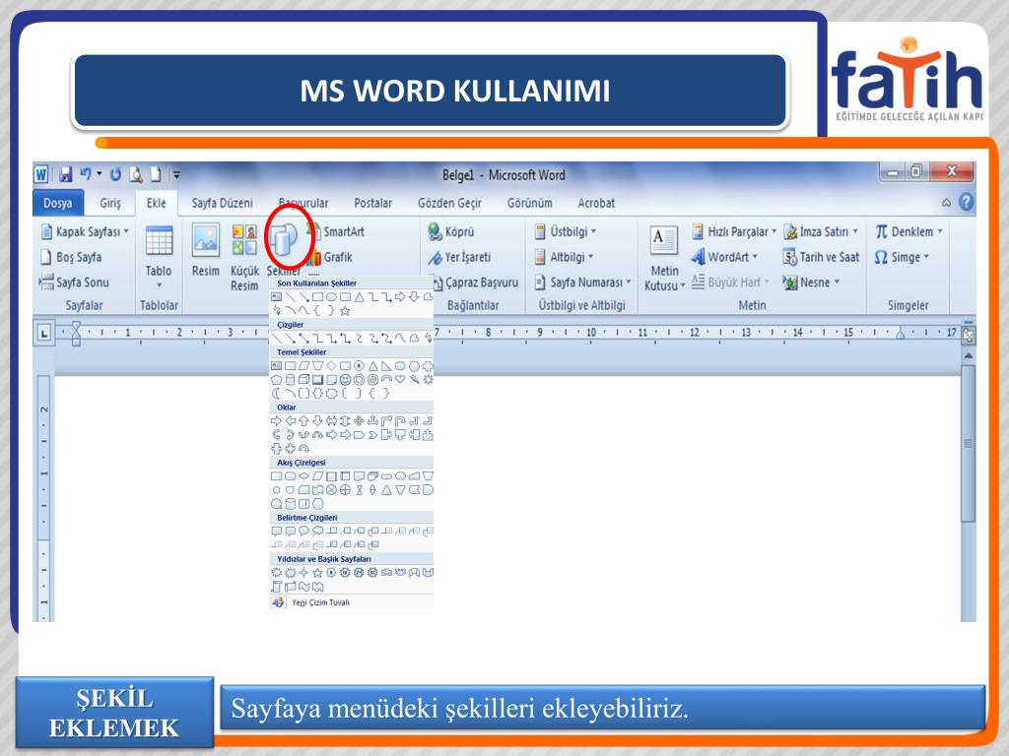Expand the Sayfa Numarası dropdown
Image resolution: width=1009 pixels, height=756 pixels.
click(583, 283)
